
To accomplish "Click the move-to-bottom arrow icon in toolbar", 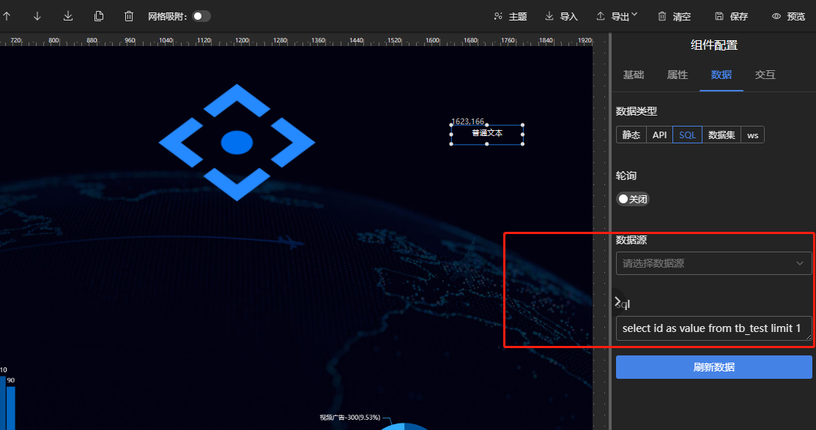I will coord(68,16).
